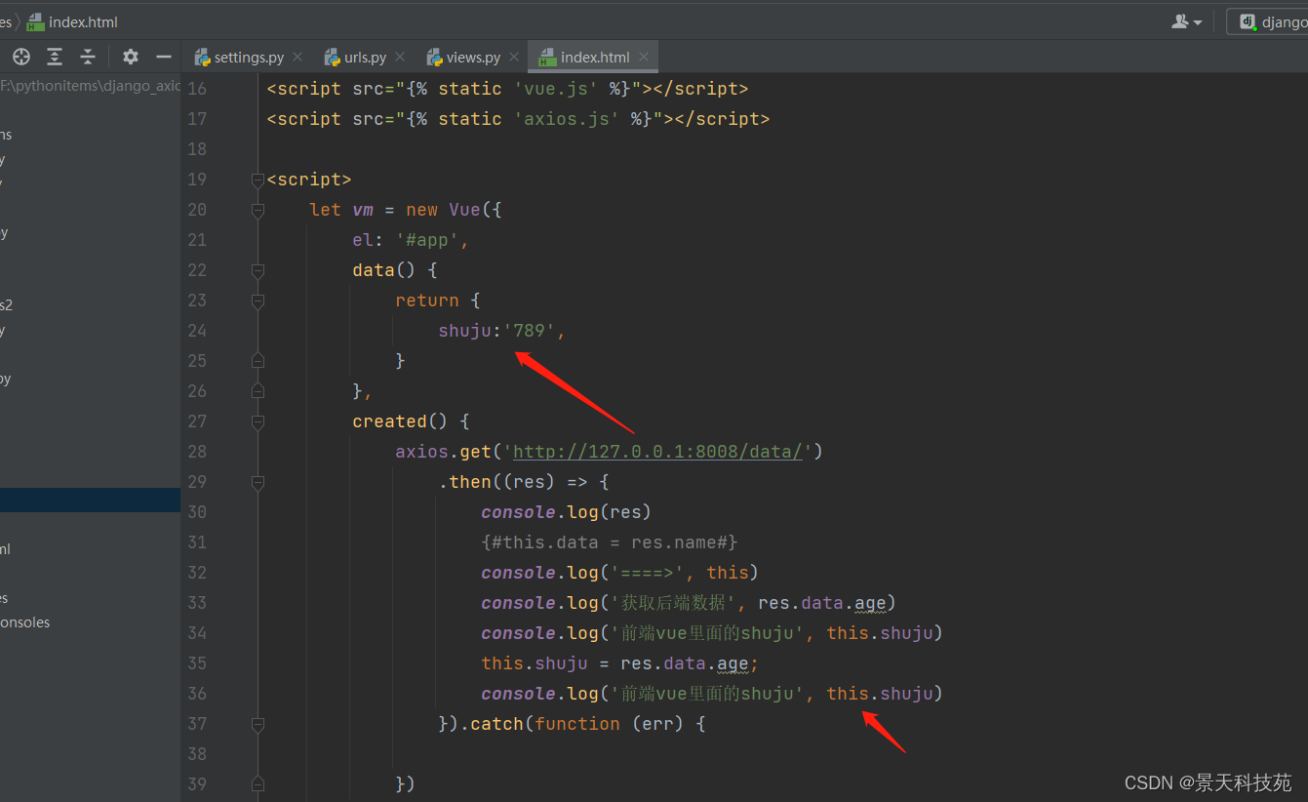Image resolution: width=1308 pixels, height=802 pixels.
Task: Select the index.html editor tab
Action: click(595, 58)
